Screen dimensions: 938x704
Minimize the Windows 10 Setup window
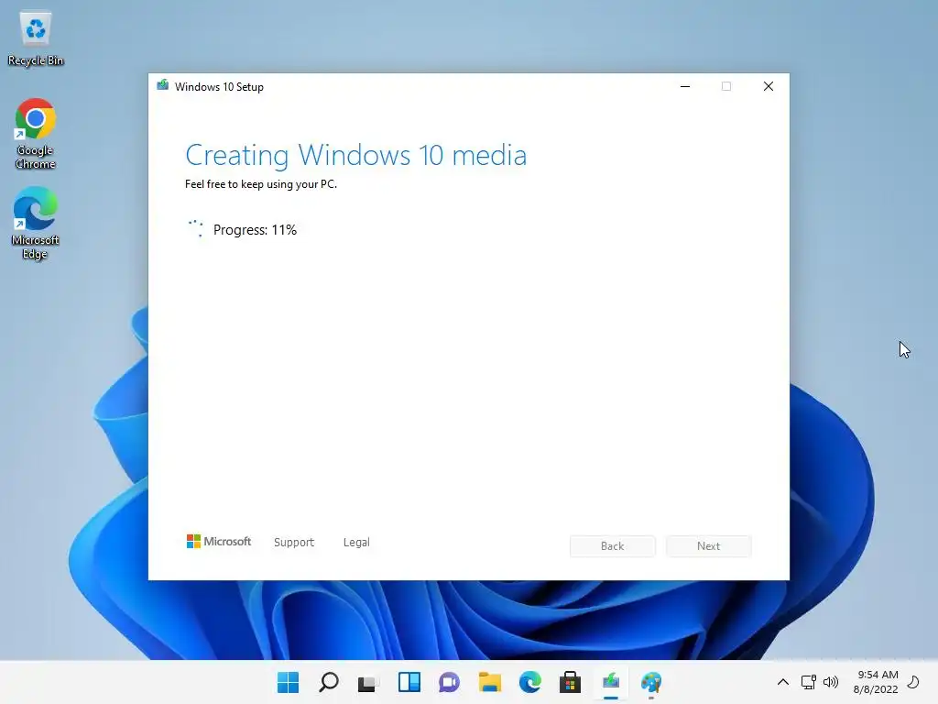685,86
